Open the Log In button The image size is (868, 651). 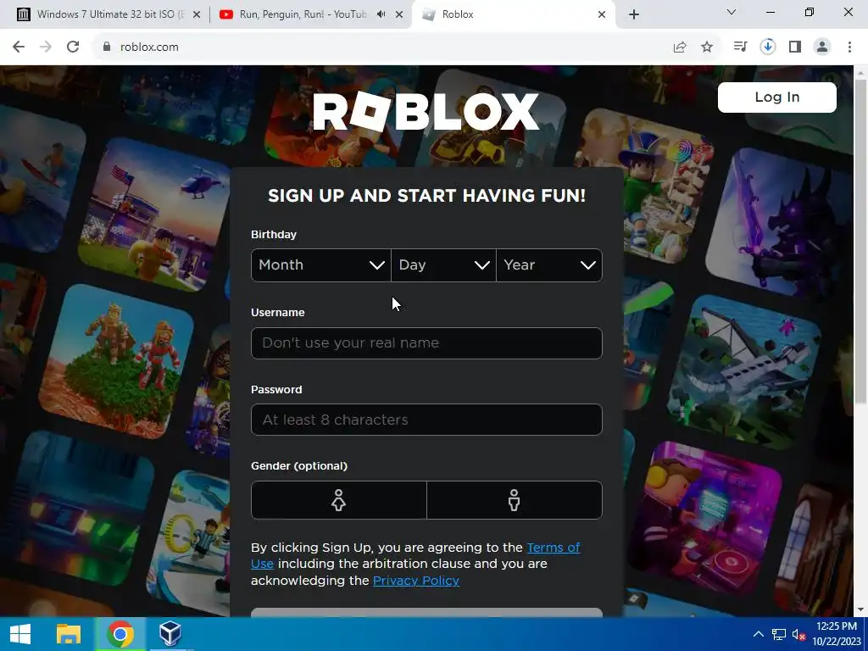click(776, 97)
